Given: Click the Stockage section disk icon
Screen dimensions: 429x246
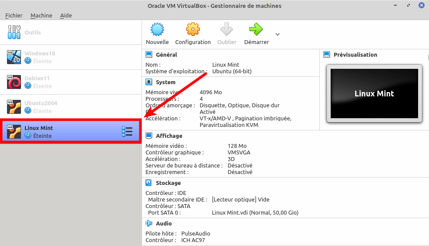Looking at the screenshot, I should click(149, 183).
